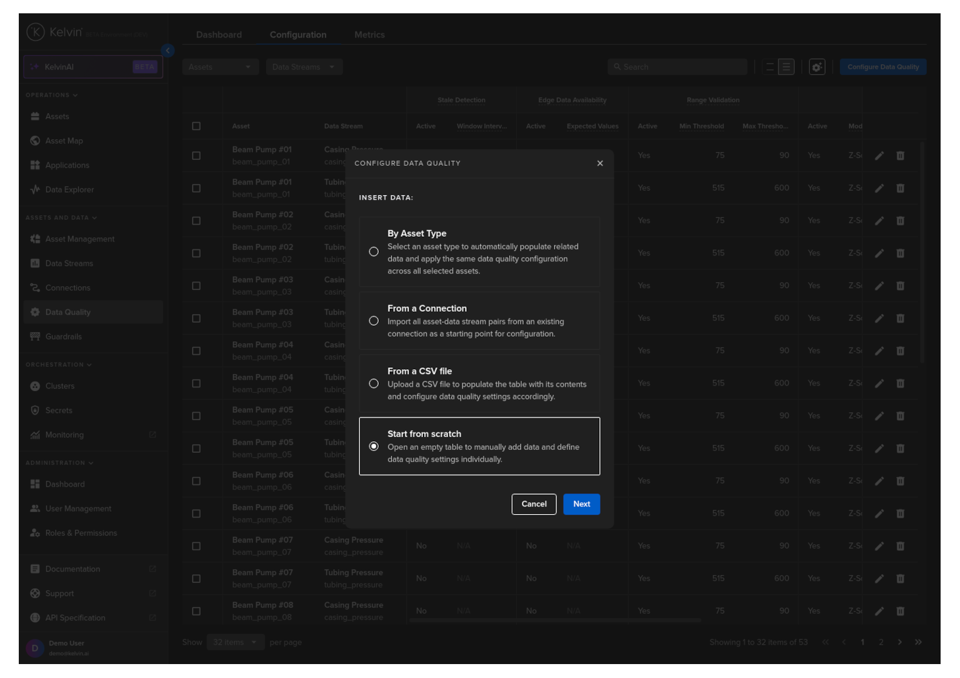Open the Assets filter dropdown
This screenshot has height=678, width=960.
point(220,67)
